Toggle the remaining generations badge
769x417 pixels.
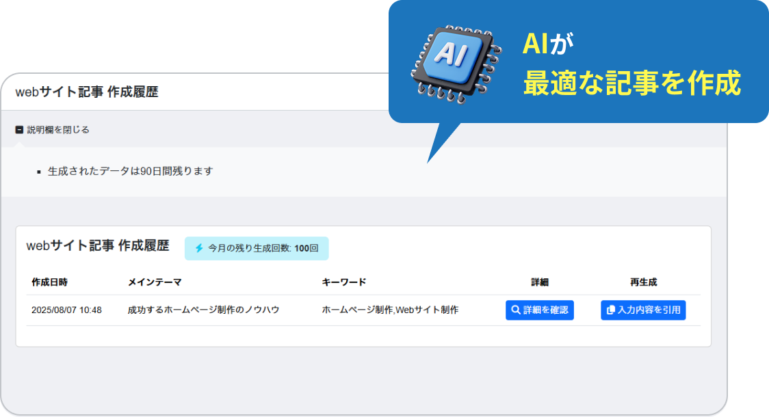click(x=257, y=248)
